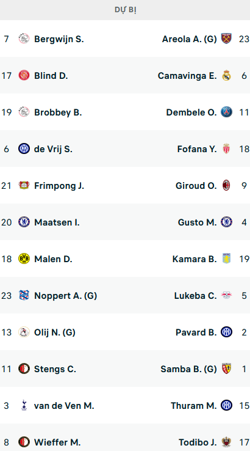Open goalkeeper Samba B. (G)

click(x=188, y=369)
